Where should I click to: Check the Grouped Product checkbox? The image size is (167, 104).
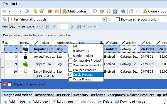[70, 70]
